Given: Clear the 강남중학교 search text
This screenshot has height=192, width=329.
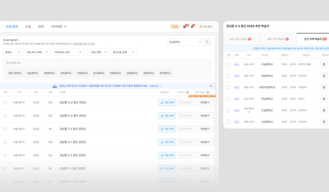Looking at the screenshot, I should pos(200,42).
